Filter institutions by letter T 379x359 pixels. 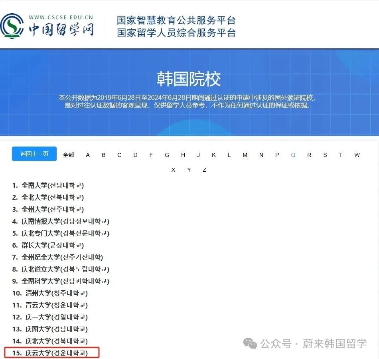tap(341, 155)
